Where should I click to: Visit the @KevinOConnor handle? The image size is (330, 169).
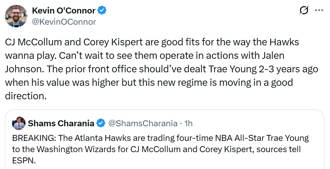pos(64,22)
